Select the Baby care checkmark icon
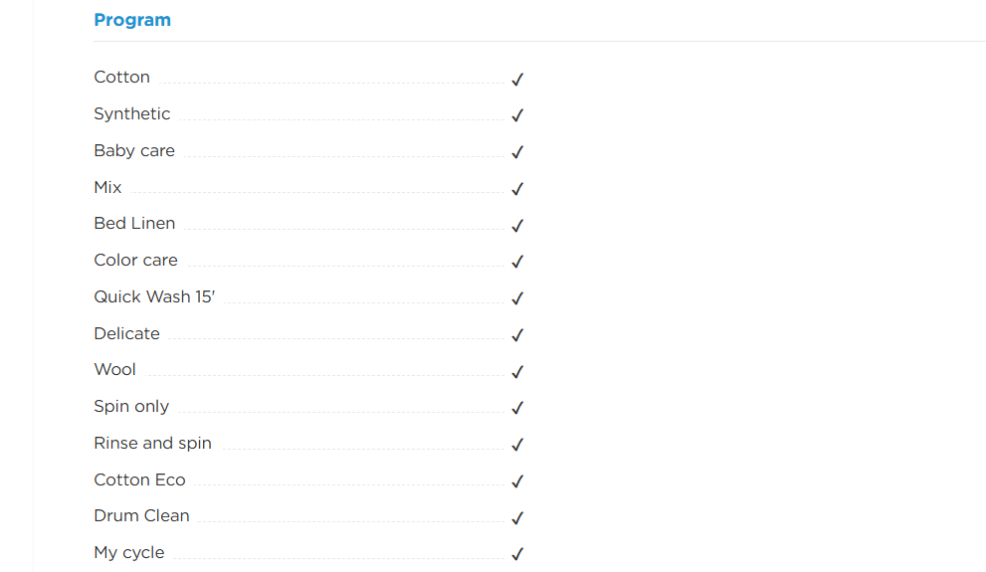 coord(517,153)
